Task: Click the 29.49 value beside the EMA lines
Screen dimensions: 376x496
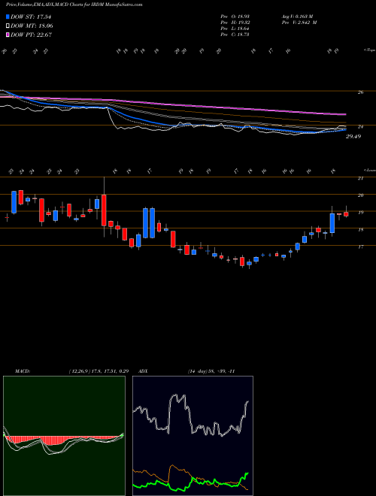Action: click(353, 136)
